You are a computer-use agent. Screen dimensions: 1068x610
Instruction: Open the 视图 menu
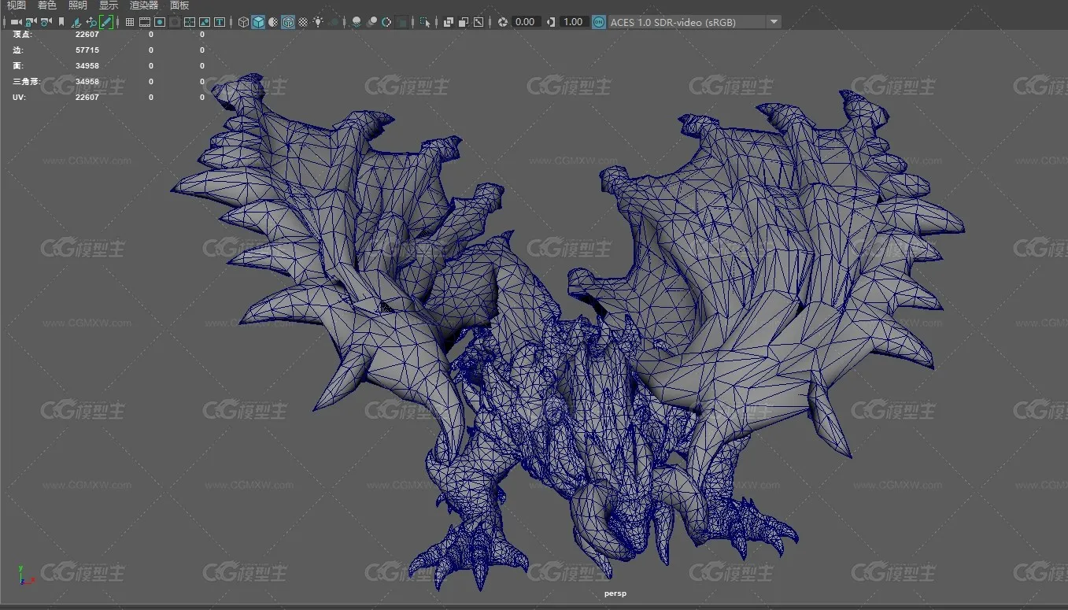[x=16, y=6]
